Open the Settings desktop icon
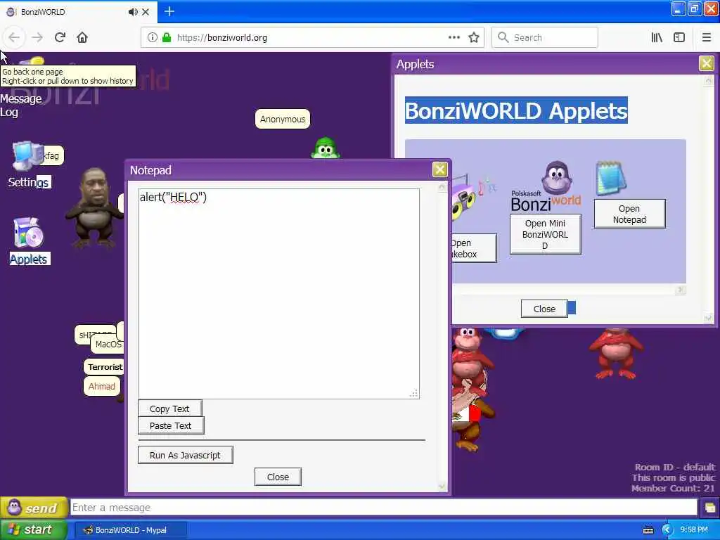Screen dimensions: 720x540 (x=28, y=165)
